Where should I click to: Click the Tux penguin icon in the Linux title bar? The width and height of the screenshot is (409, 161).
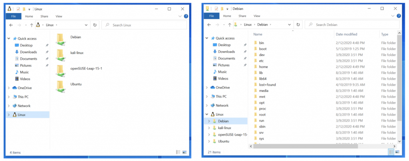(10, 9)
